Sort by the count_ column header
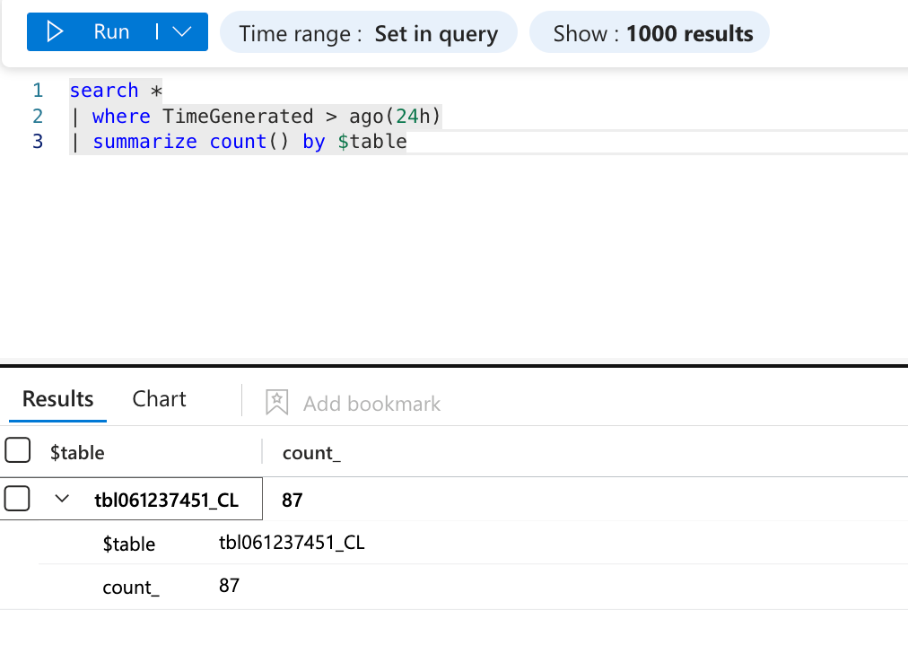The height and width of the screenshot is (662, 908). (x=311, y=453)
